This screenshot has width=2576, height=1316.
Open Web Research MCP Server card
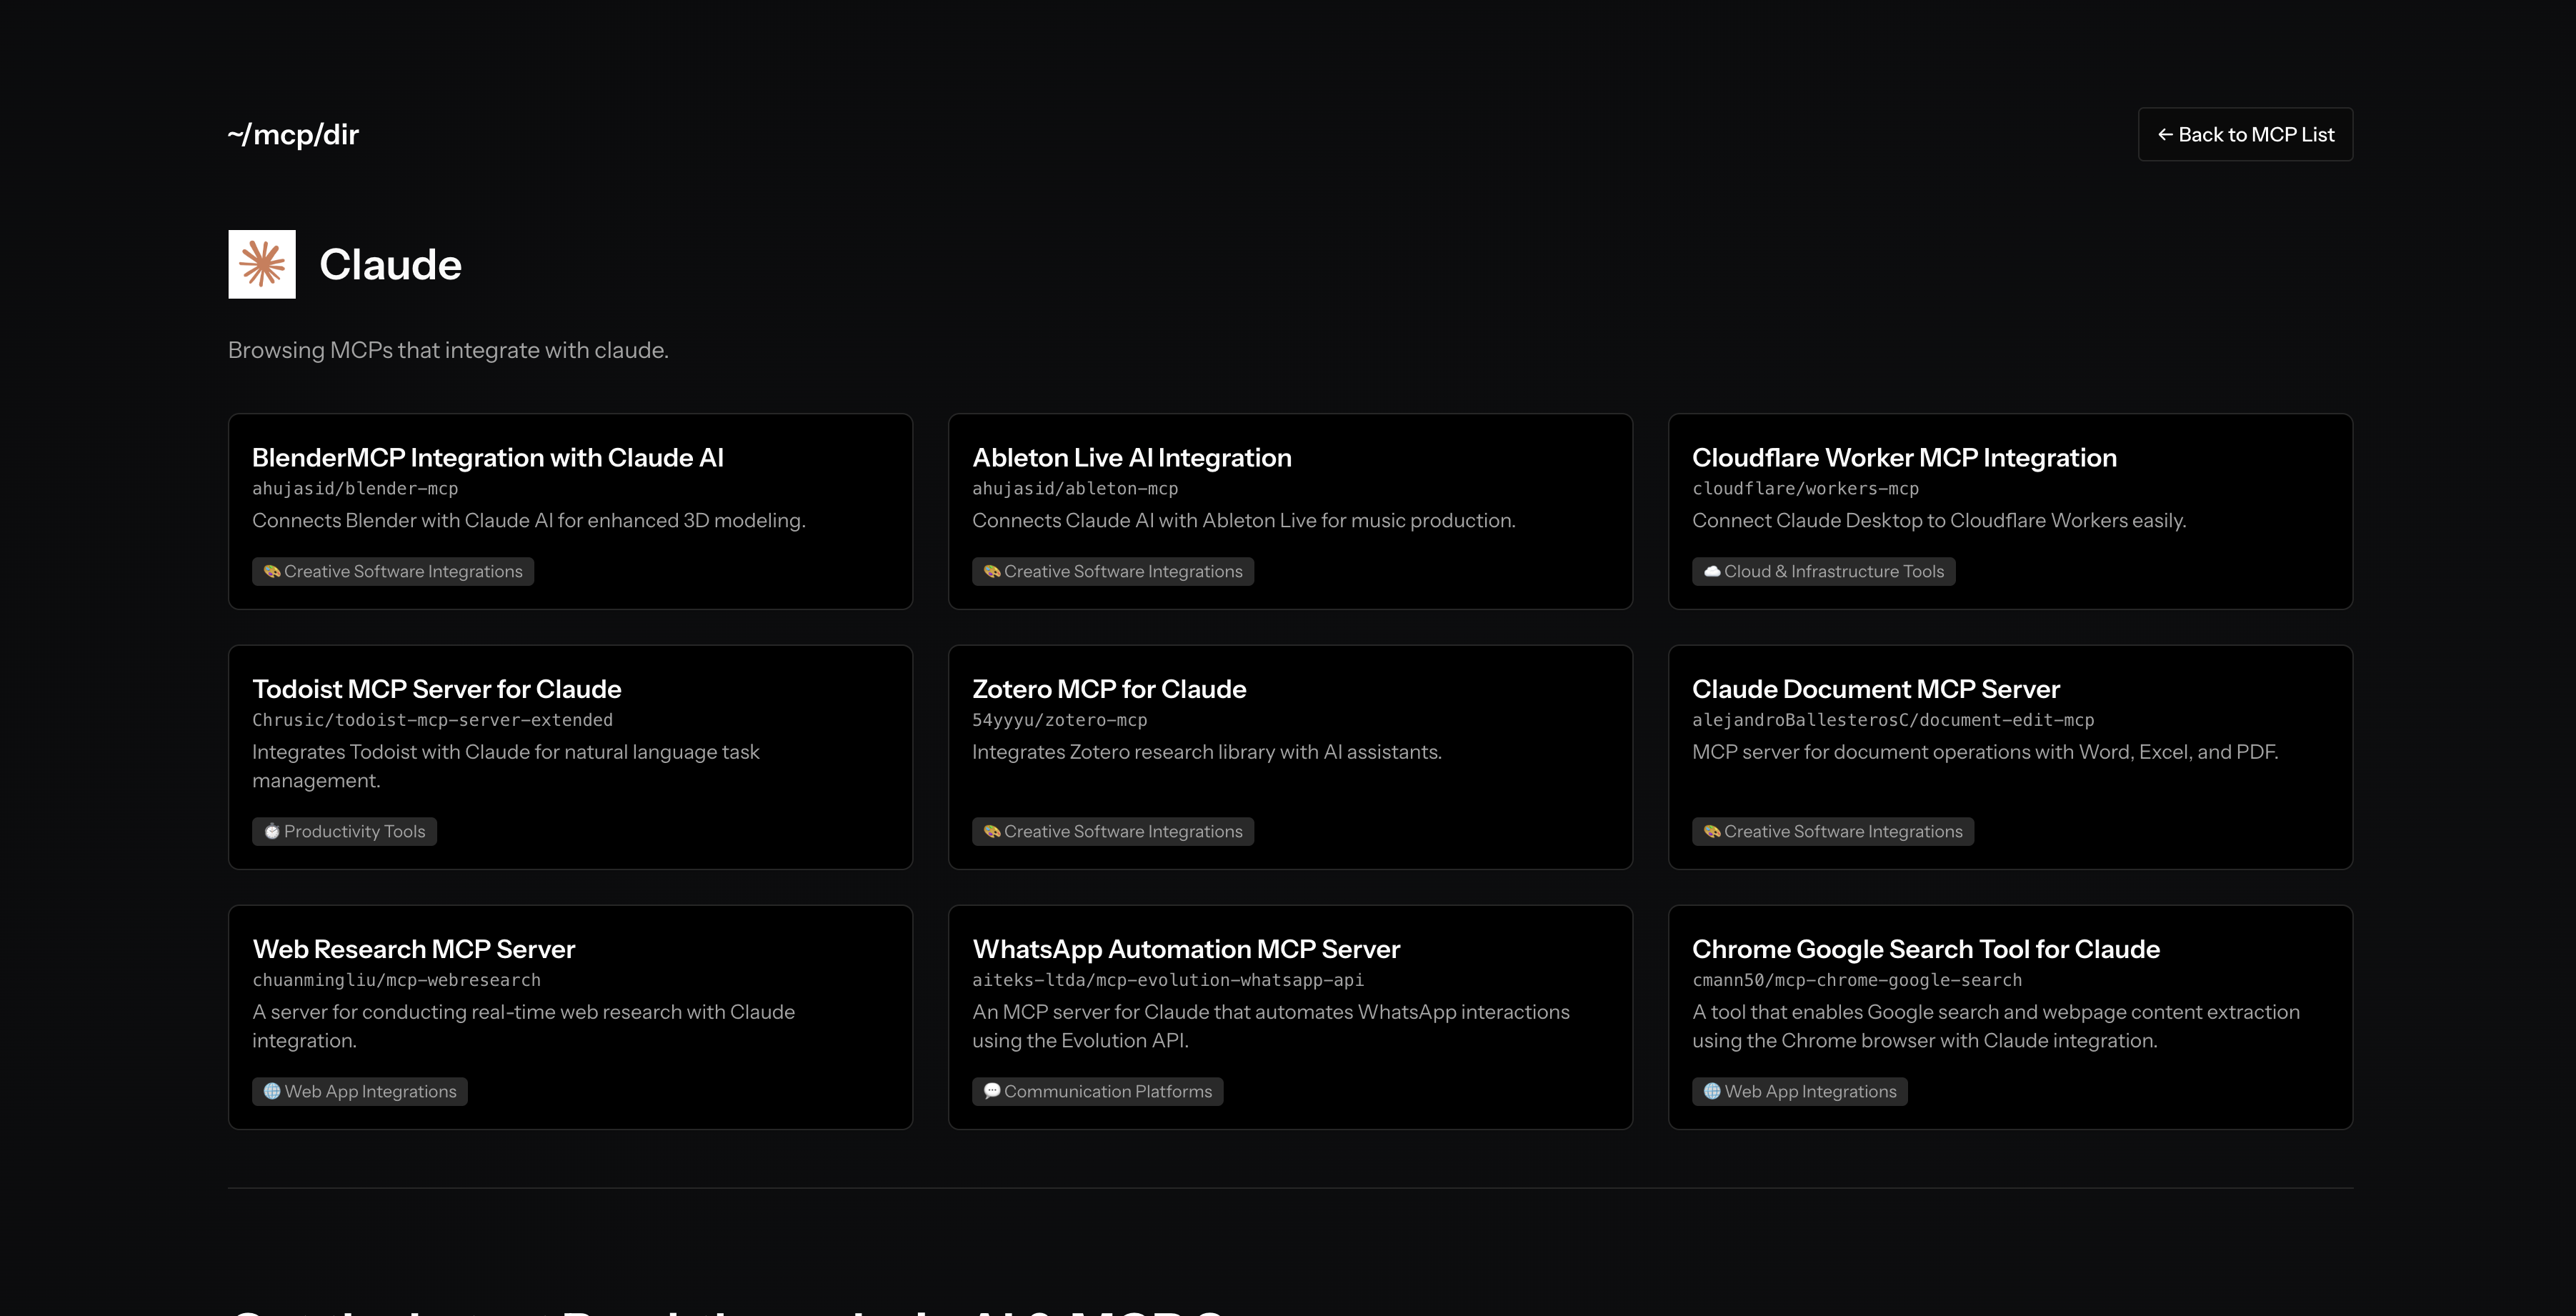tap(413, 949)
